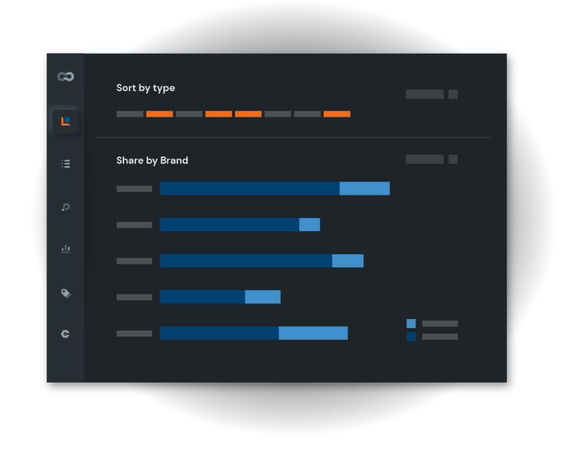This screenshot has width=565, height=449.
Task: Toggle the last orange type filter chip
Action: coord(337,114)
